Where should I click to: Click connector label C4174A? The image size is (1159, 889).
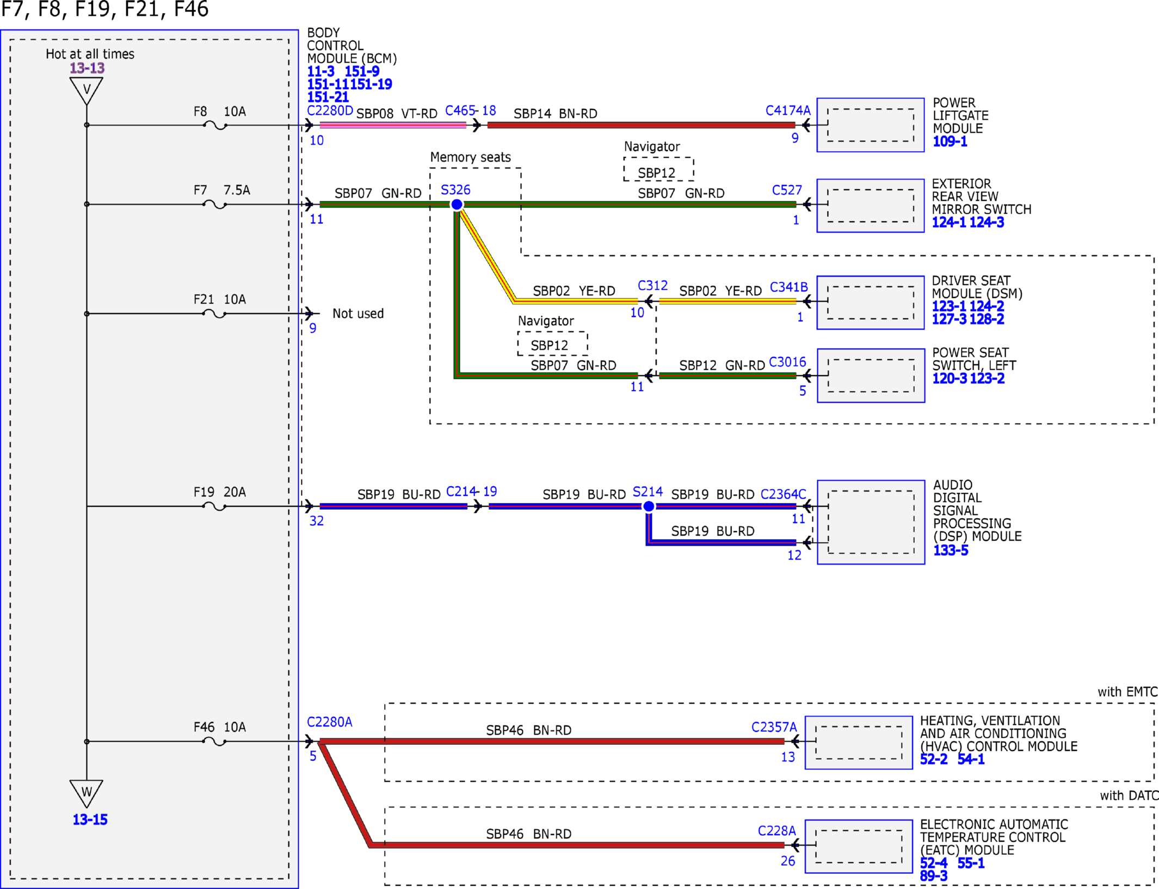(788, 110)
